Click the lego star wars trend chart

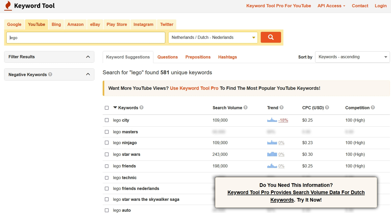coord(272,154)
